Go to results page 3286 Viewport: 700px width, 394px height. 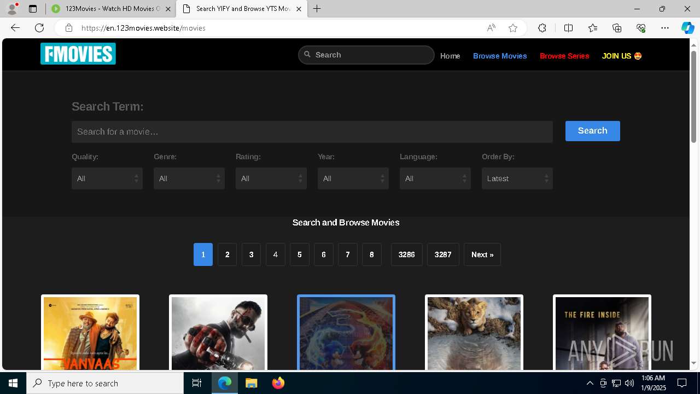click(407, 254)
